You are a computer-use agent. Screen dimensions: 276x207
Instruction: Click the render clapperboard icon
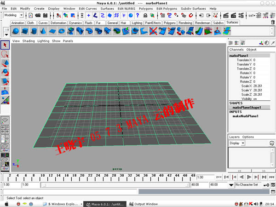(x=226, y=16)
